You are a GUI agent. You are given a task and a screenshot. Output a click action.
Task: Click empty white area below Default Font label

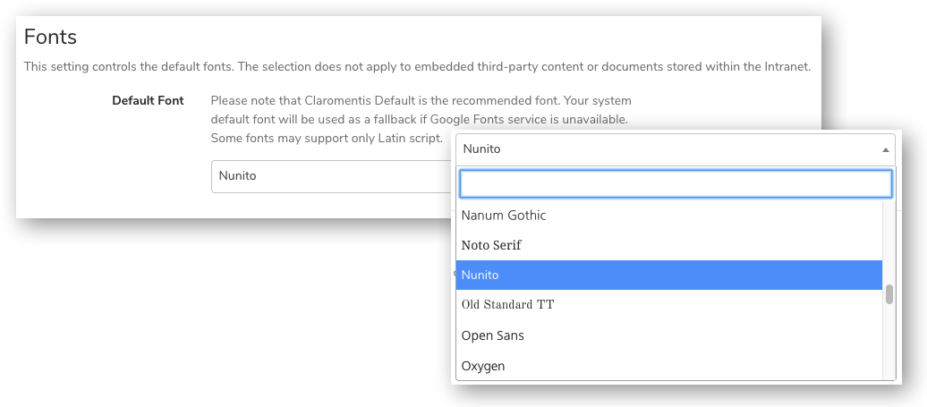tap(116, 170)
